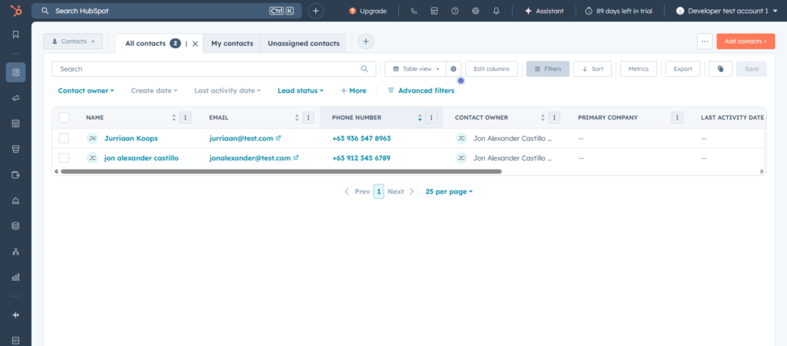Click the Upgrade link in top bar
787x346 pixels.
(368, 11)
